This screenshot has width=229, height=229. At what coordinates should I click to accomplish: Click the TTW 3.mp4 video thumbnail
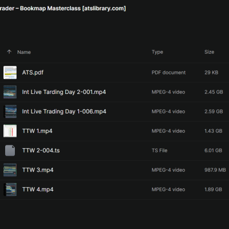[10, 170]
